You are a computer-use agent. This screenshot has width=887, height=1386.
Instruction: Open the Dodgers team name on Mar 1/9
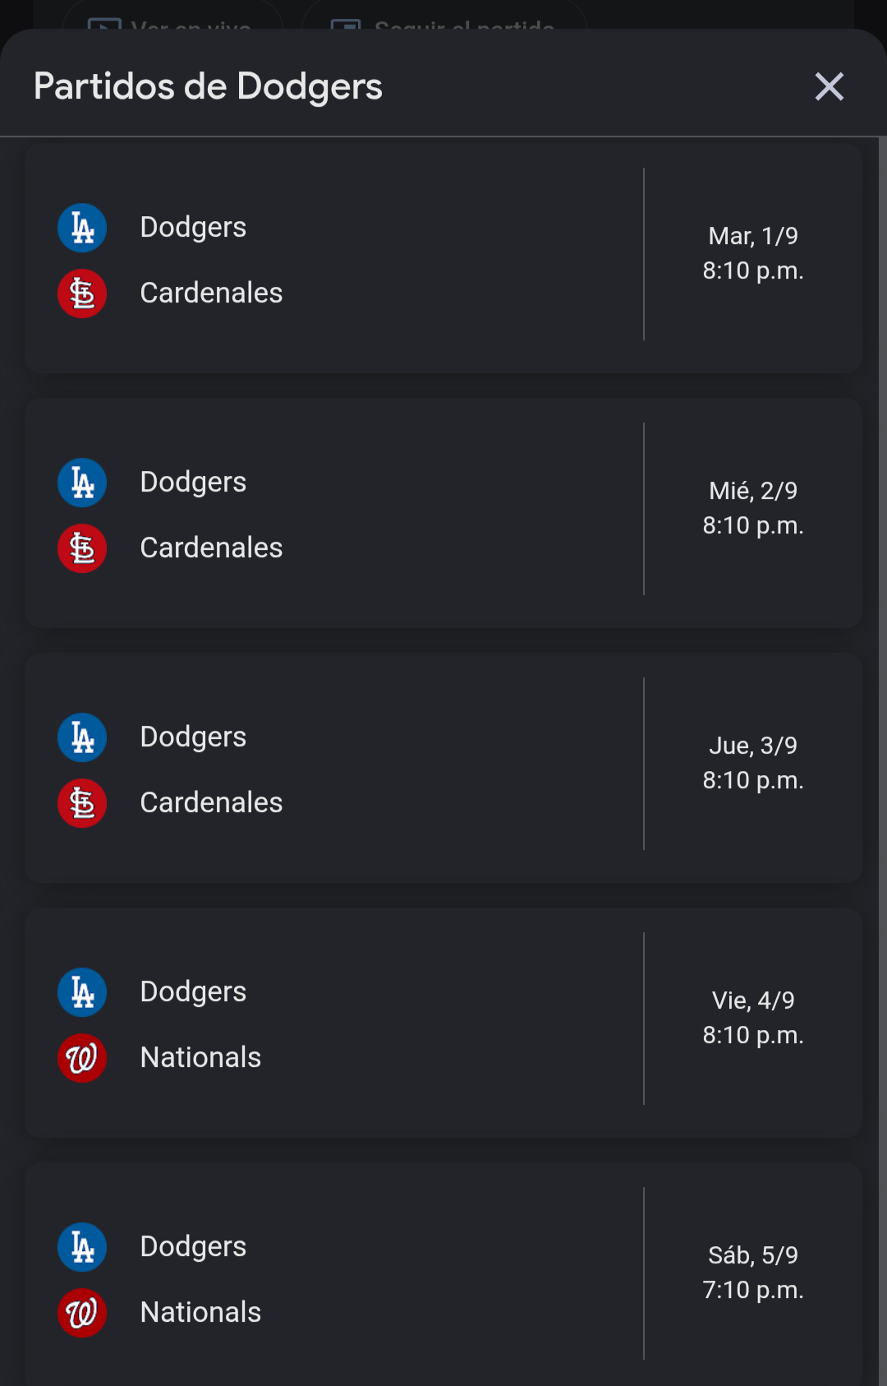[x=193, y=228]
